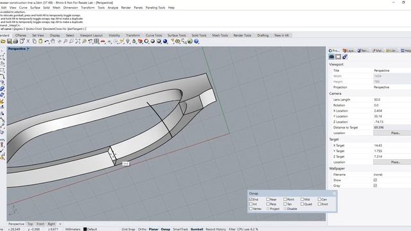Select the blue sphere Render icon
This screenshot has width=411, height=231.
click(165, 41)
